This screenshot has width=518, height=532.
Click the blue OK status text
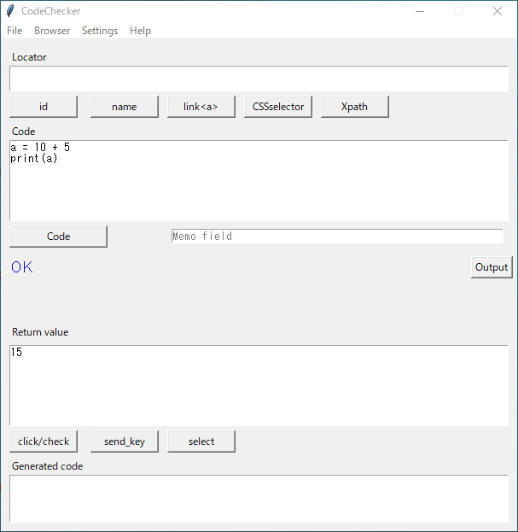(22, 267)
